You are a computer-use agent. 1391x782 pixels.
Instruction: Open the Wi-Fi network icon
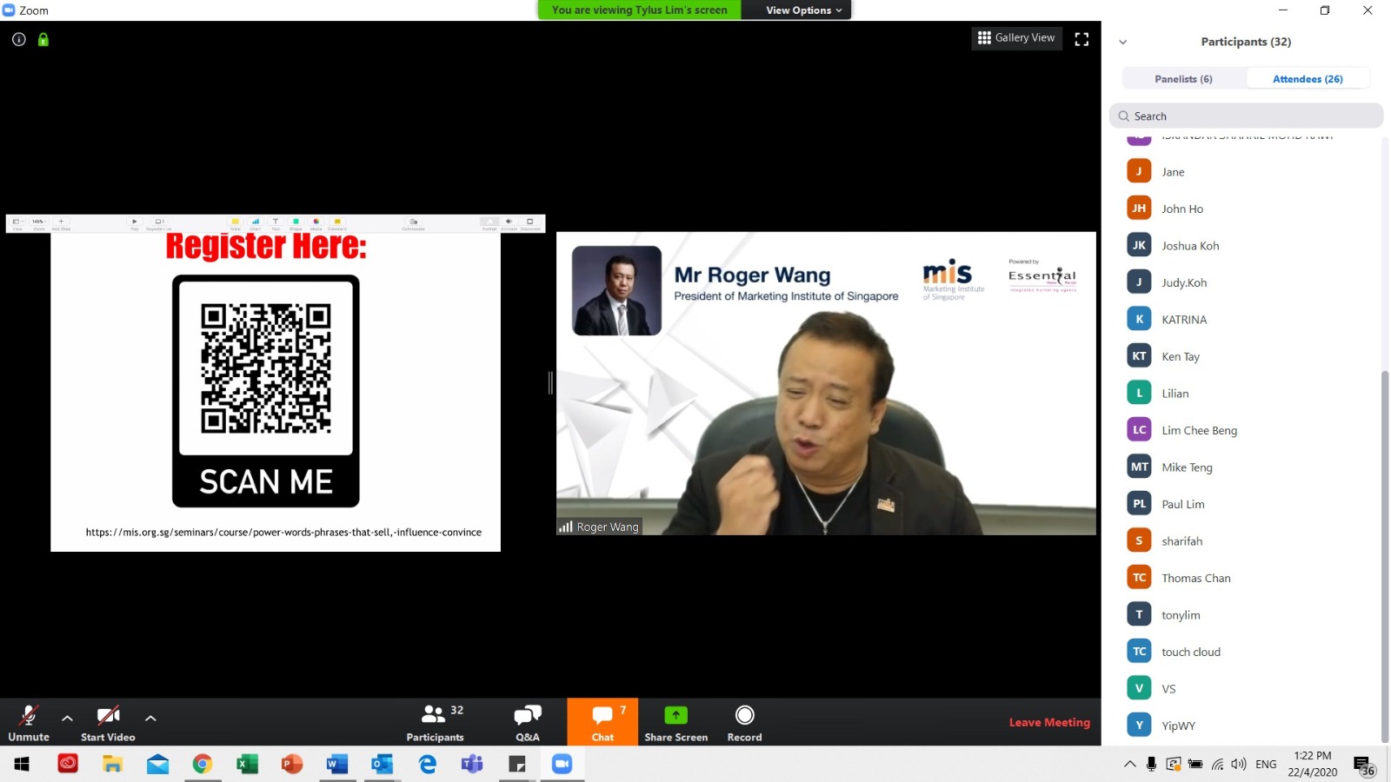click(x=1217, y=764)
